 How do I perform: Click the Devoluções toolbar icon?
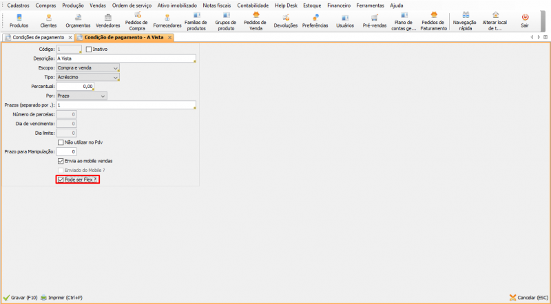tap(286, 19)
